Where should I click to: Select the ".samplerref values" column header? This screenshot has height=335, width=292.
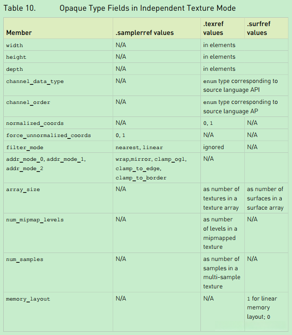click(145, 33)
